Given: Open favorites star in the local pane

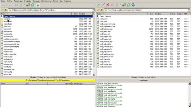Looking at the screenshot, I should click(x=2, y=10).
